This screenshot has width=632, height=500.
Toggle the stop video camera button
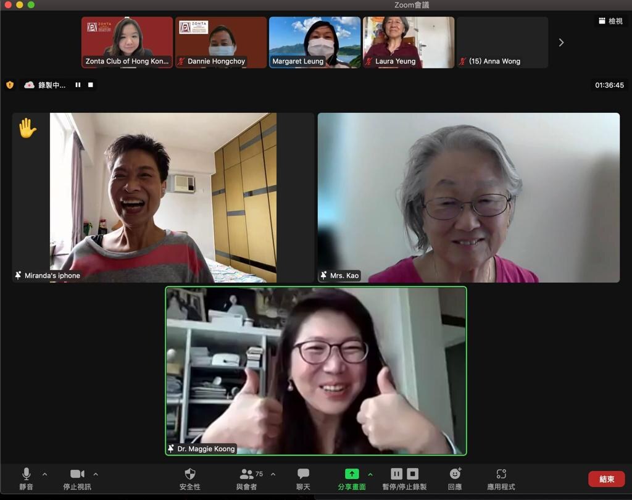pyautogui.click(x=77, y=474)
